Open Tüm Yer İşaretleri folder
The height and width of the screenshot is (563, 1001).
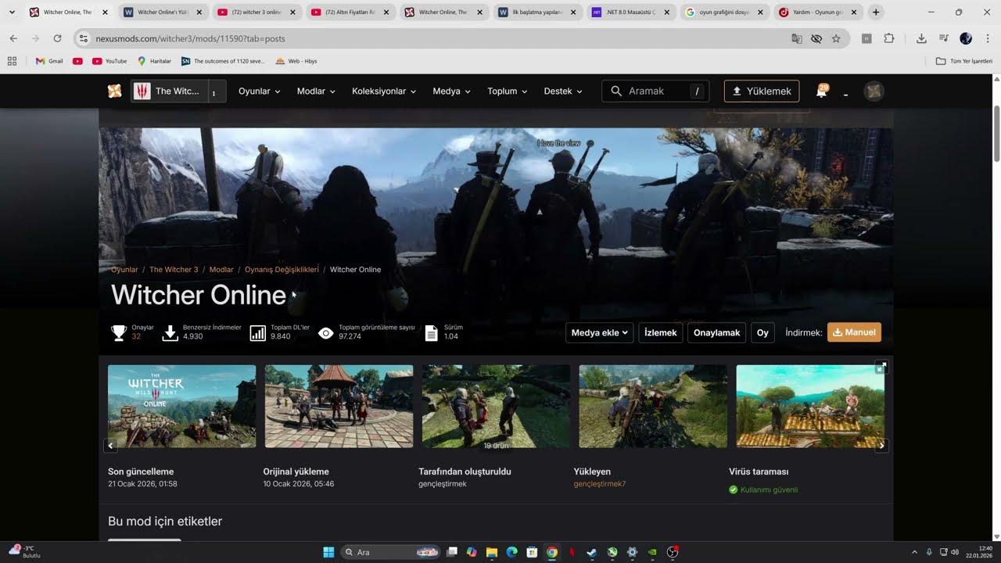click(x=964, y=61)
